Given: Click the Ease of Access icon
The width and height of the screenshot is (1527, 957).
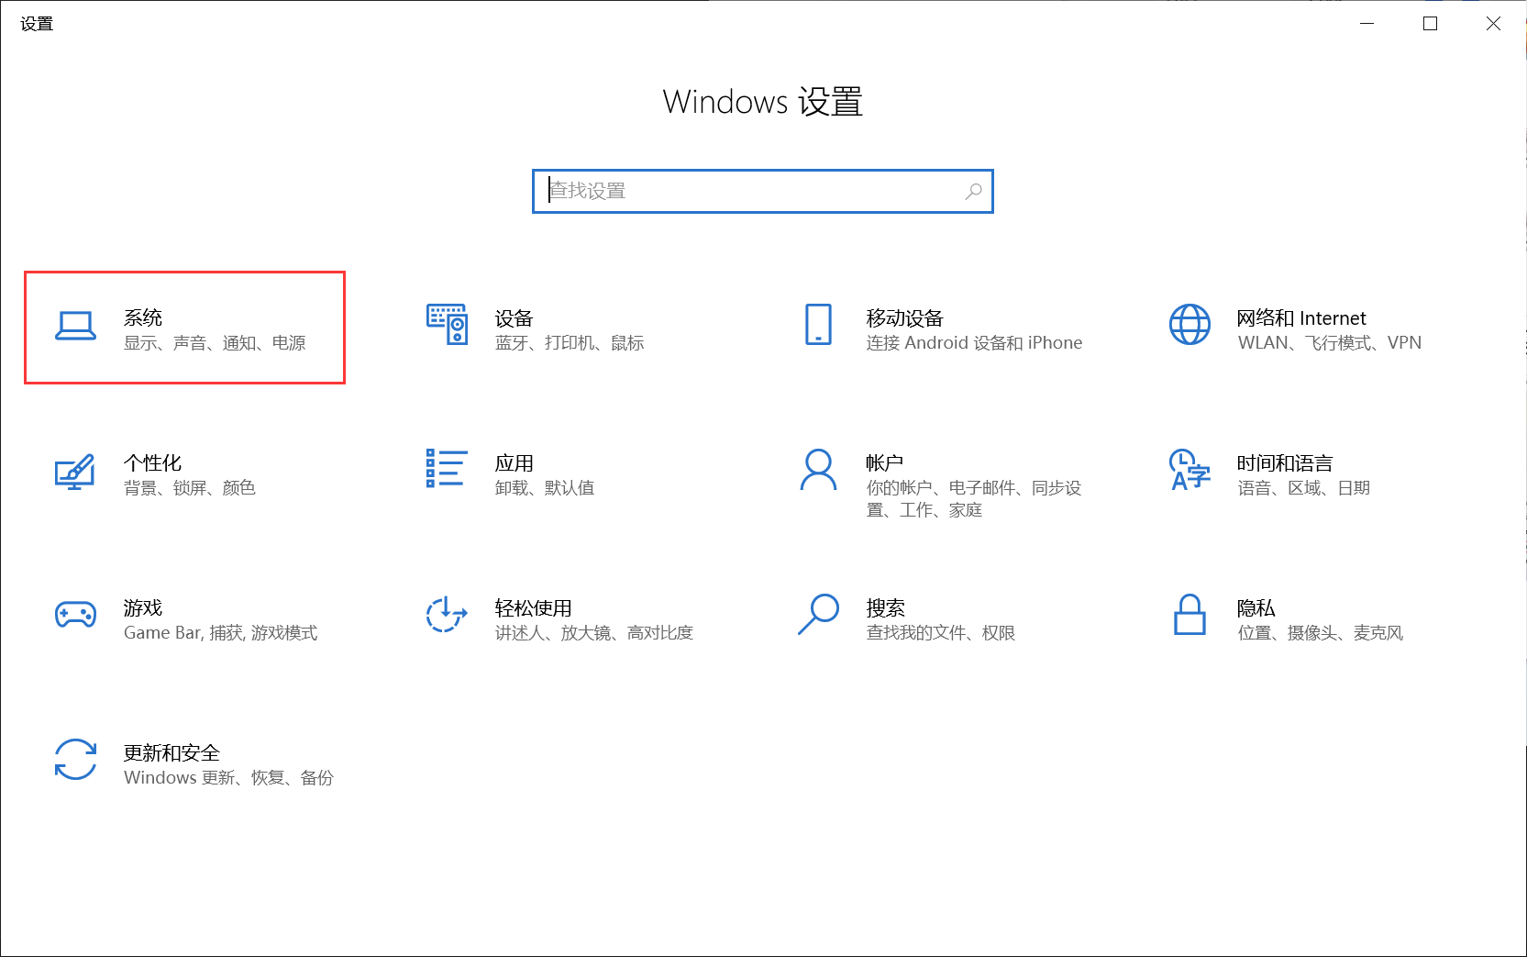Looking at the screenshot, I should tap(447, 614).
